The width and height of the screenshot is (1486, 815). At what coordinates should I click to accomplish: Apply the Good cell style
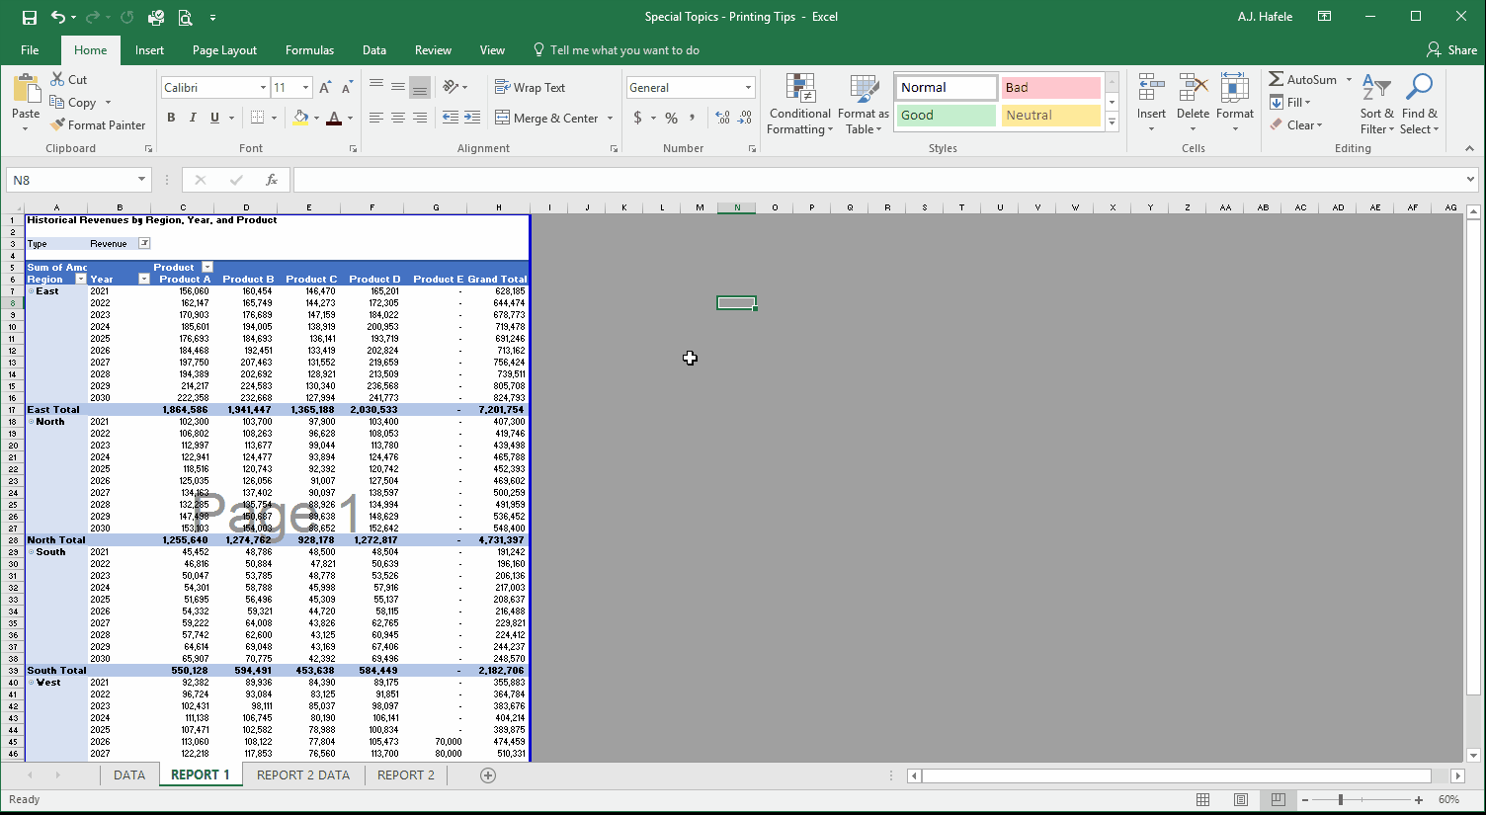click(947, 116)
